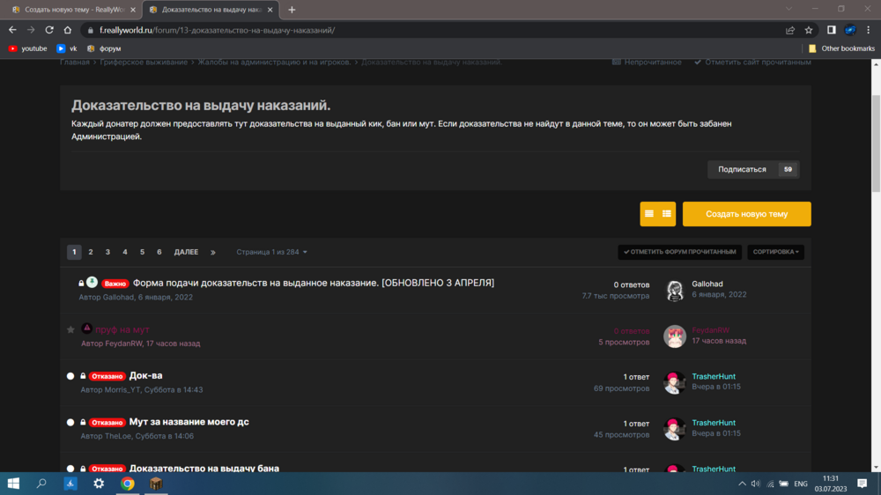This screenshot has height=495, width=881.
Task: Open the pinned topic Форма подачи доказательств
Action: tap(314, 283)
